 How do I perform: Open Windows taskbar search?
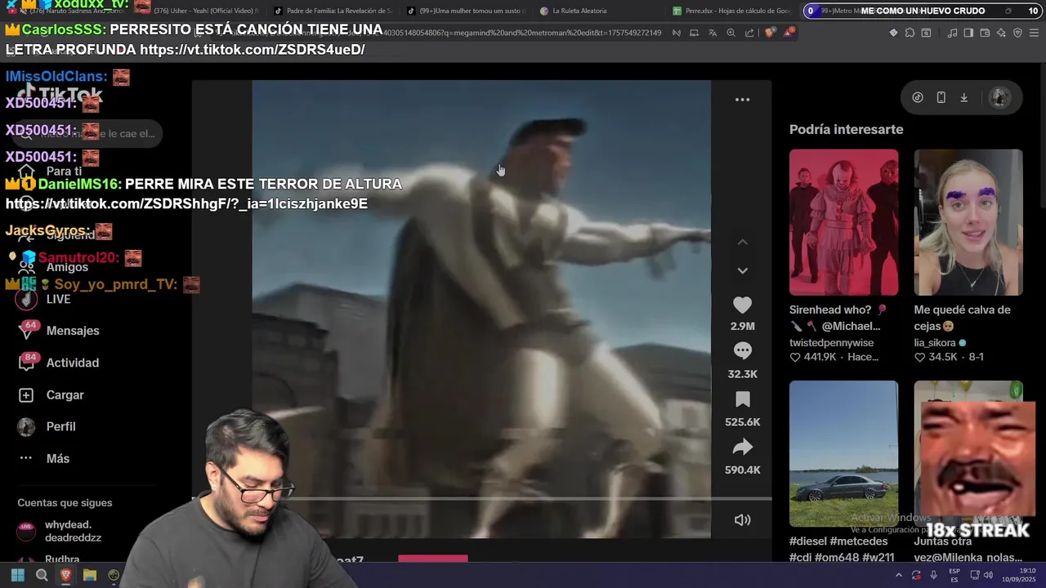coord(42,576)
